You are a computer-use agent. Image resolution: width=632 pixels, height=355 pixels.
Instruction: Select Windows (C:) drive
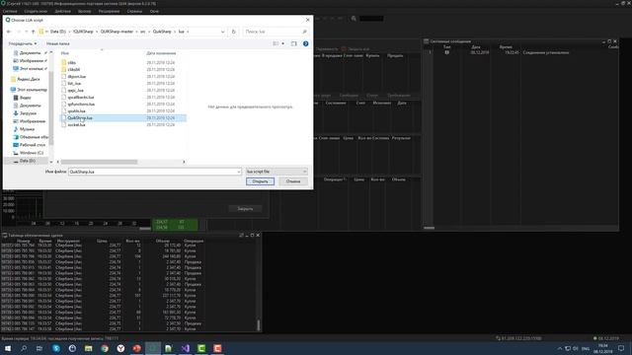31,153
